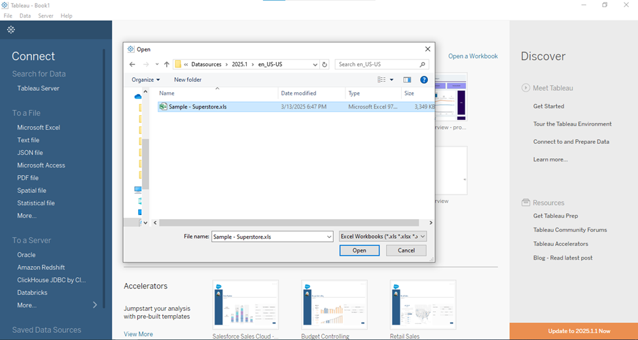
Task: Open the Retail Sales accelerator thumbnail
Action: [423, 305]
